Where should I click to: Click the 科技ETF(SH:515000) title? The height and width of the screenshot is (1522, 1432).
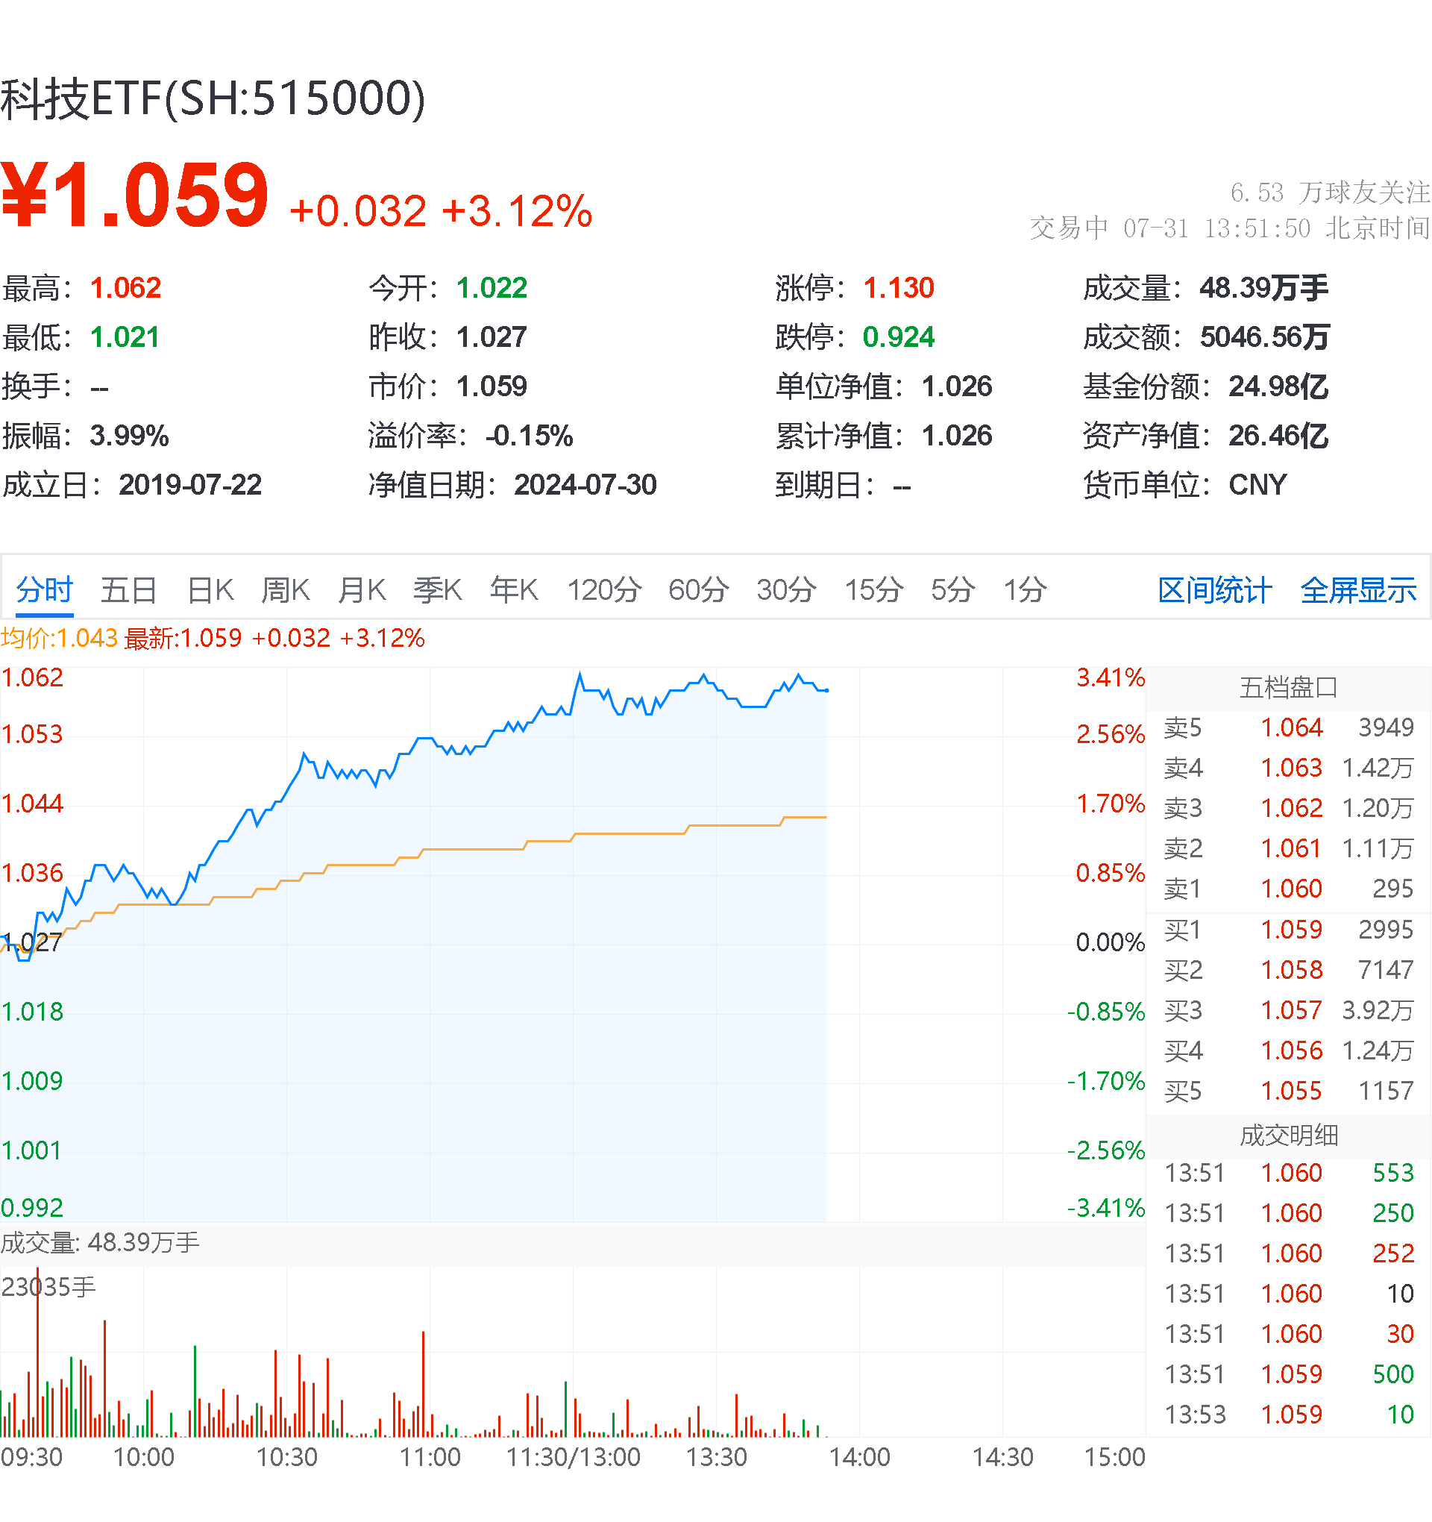point(213,98)
